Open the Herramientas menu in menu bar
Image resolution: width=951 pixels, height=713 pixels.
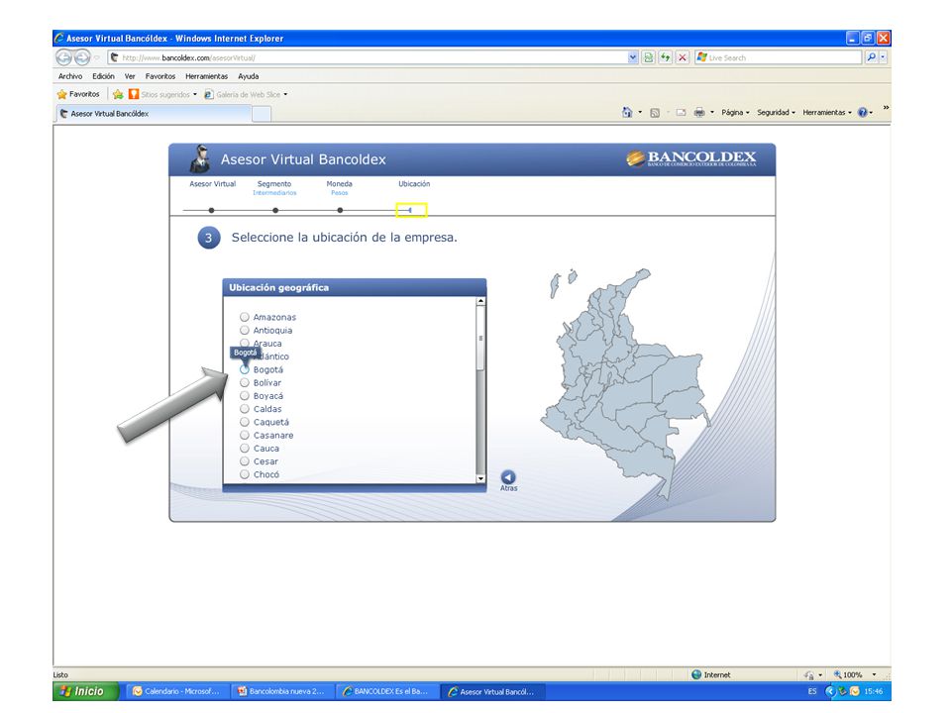tap(207, 76)
